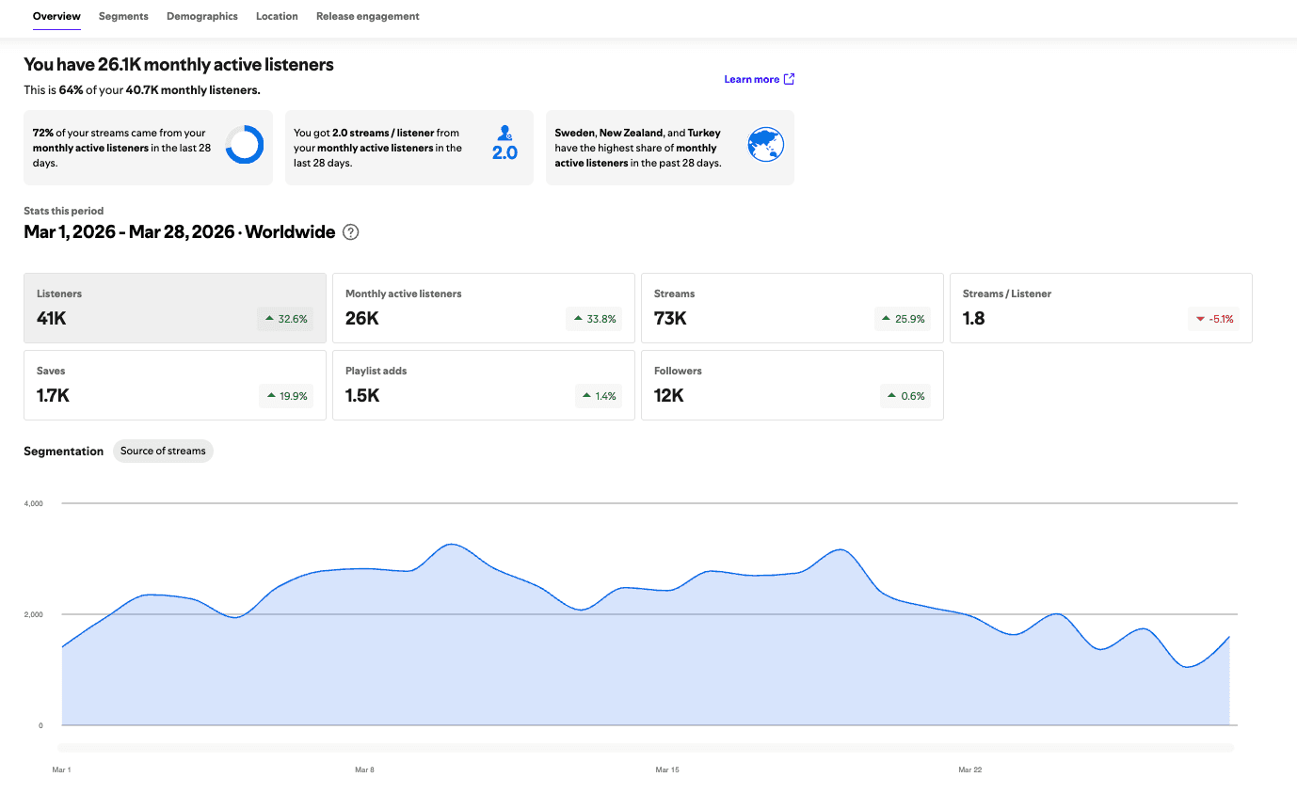Click the Mar 8 date label on the chart axis
The height and width of the screenshot is (809, 1297).
(364, 769)
